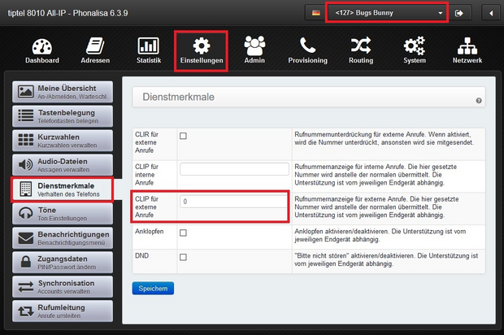Click the CLIP für interne Anrufe field
Image resolution: width=504 pixels, height=335 pixels.
[234, 169]
